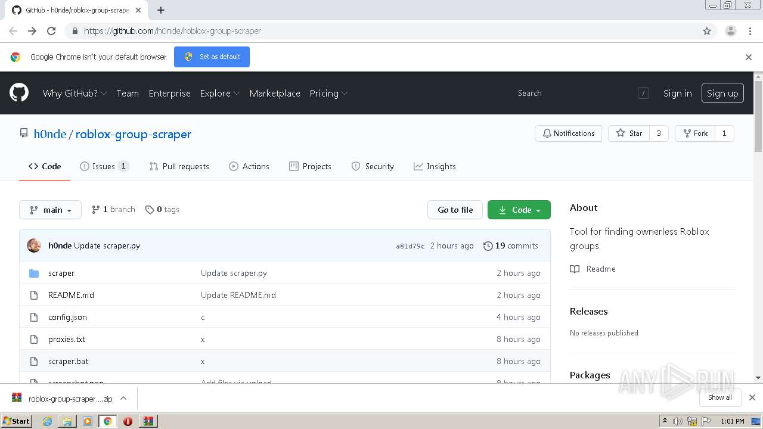Open Chrome profile avatar icon
This screenshot has width=763, height=429.
[731, 31]
